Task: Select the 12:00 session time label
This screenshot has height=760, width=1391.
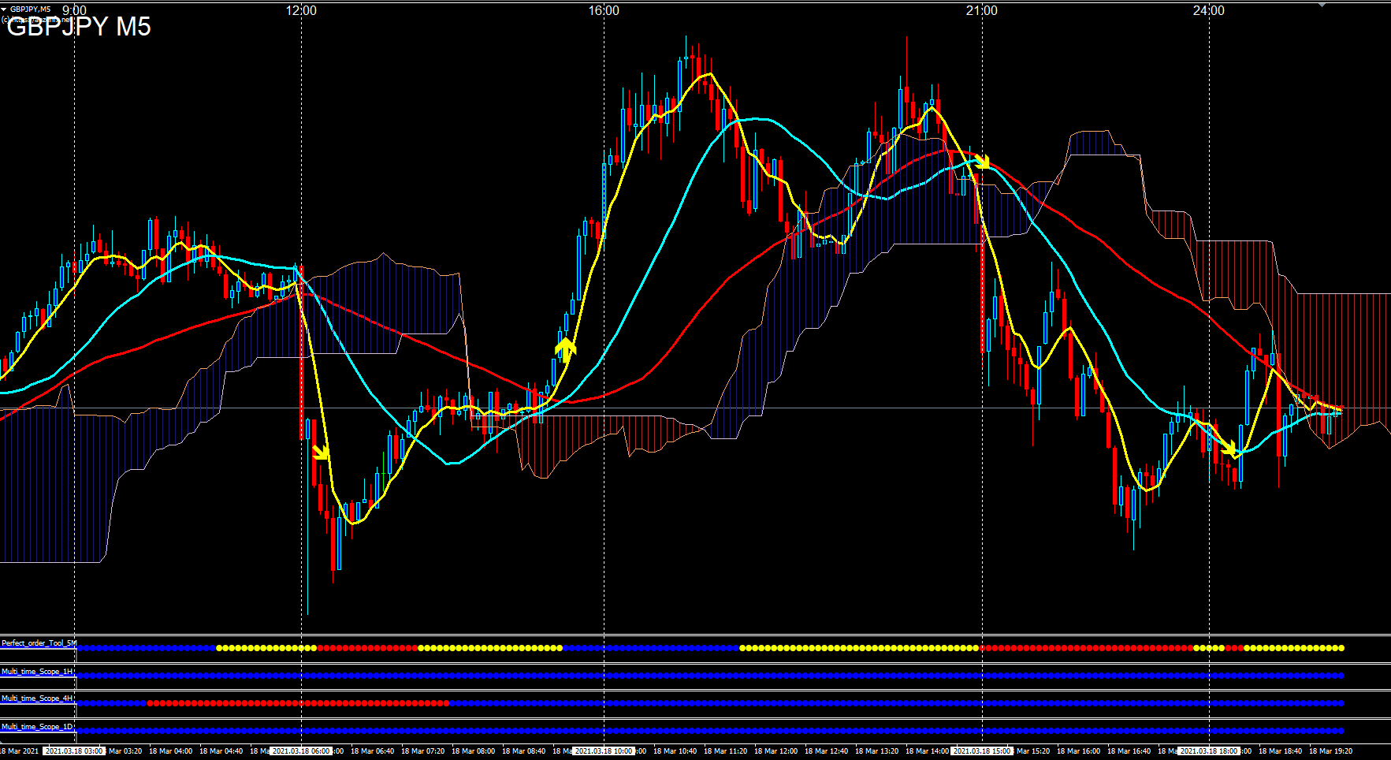Action: pyautogui.click(x=301, y=10)
